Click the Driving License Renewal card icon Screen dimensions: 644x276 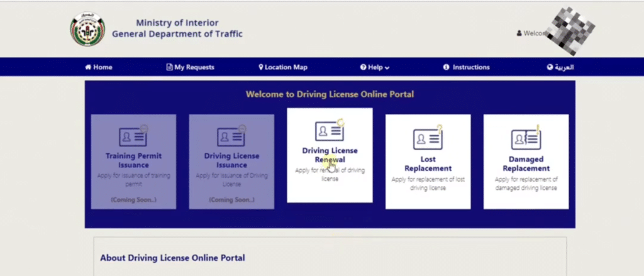(x=330, y=130)
